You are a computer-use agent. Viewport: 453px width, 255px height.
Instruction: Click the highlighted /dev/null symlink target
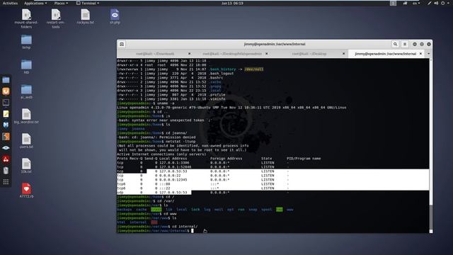click(x=253, y=69)
